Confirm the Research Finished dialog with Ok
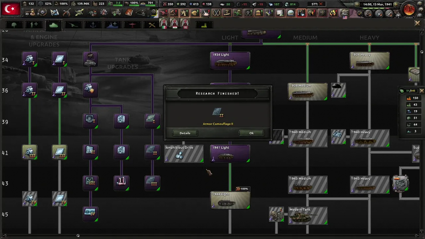The width and height of the screenshot is (425, 239). (x=251, y=133)
